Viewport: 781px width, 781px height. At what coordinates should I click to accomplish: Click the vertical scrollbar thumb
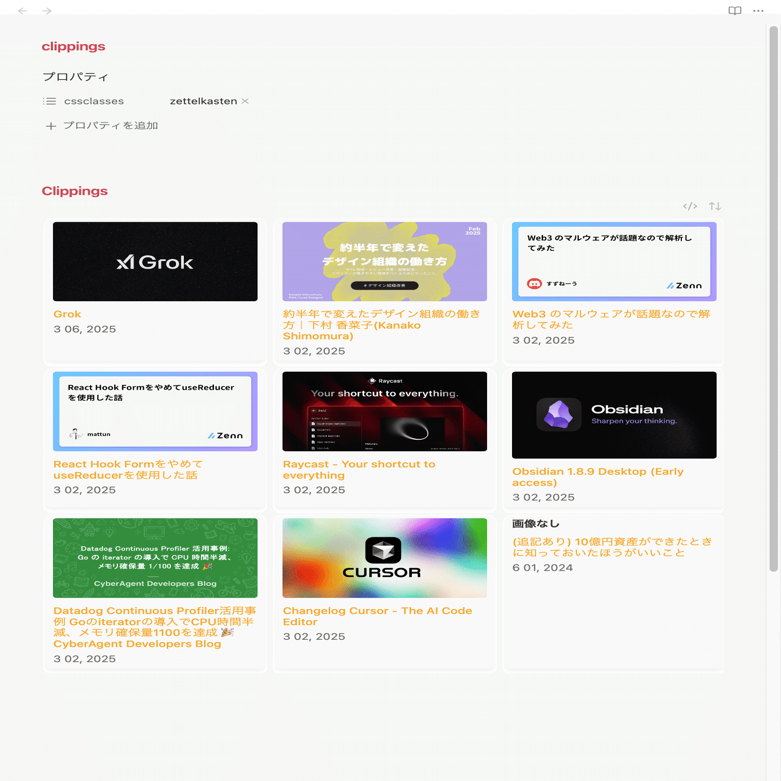(773, 299)
